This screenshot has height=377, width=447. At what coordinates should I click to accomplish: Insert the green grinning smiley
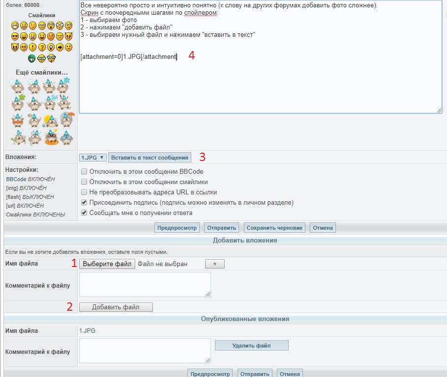[32, 59]
